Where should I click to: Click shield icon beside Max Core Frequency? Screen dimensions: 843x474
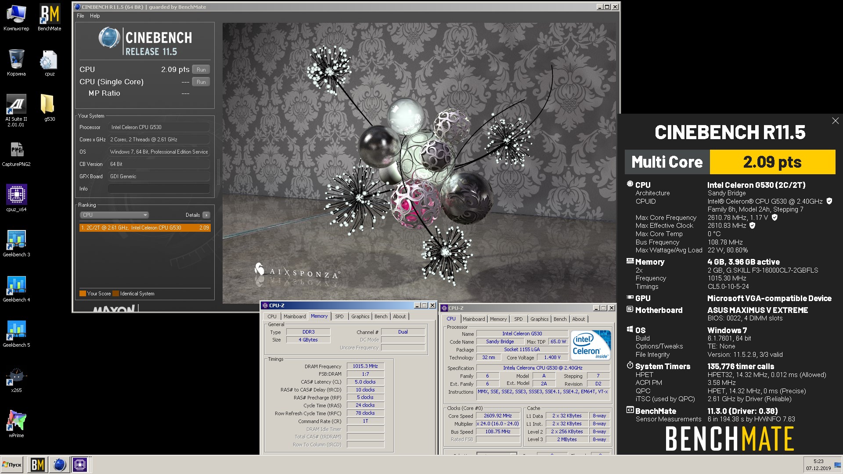tap(775, 217)
